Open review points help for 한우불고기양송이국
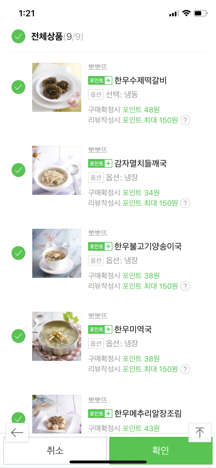The image size is (216, 468). 185,286
